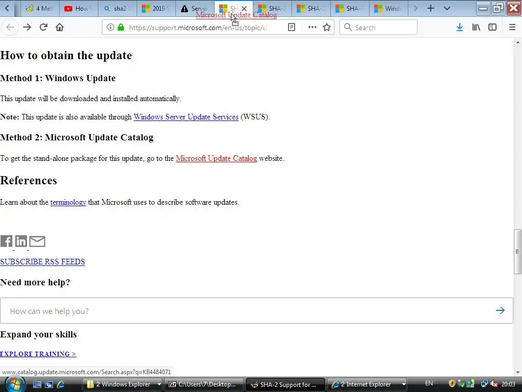This screenshot has height=392, width=522.
Task: List all tabs dropdown chevron
Action: [447, 8]
